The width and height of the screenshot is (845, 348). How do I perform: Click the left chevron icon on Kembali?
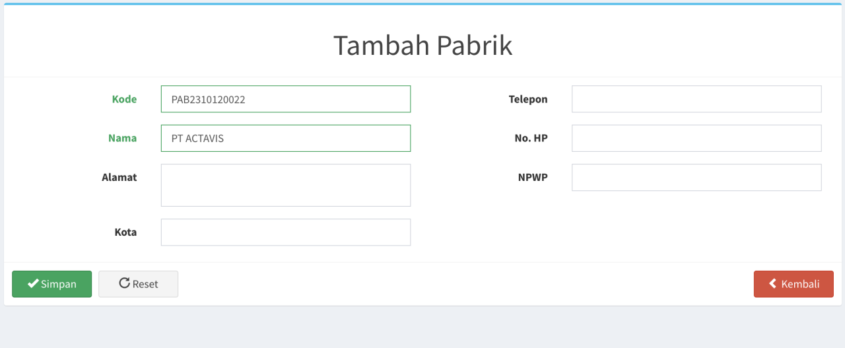pyautogui.click(x=772, y=284)
